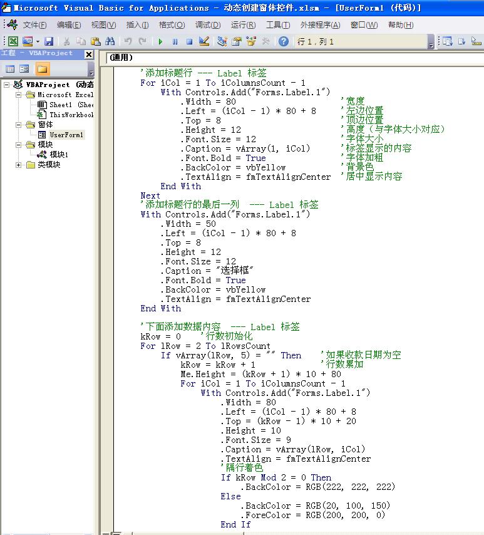Click the Redo arrow icon
This screenshot has width=484, height=535.
point(142,41)
